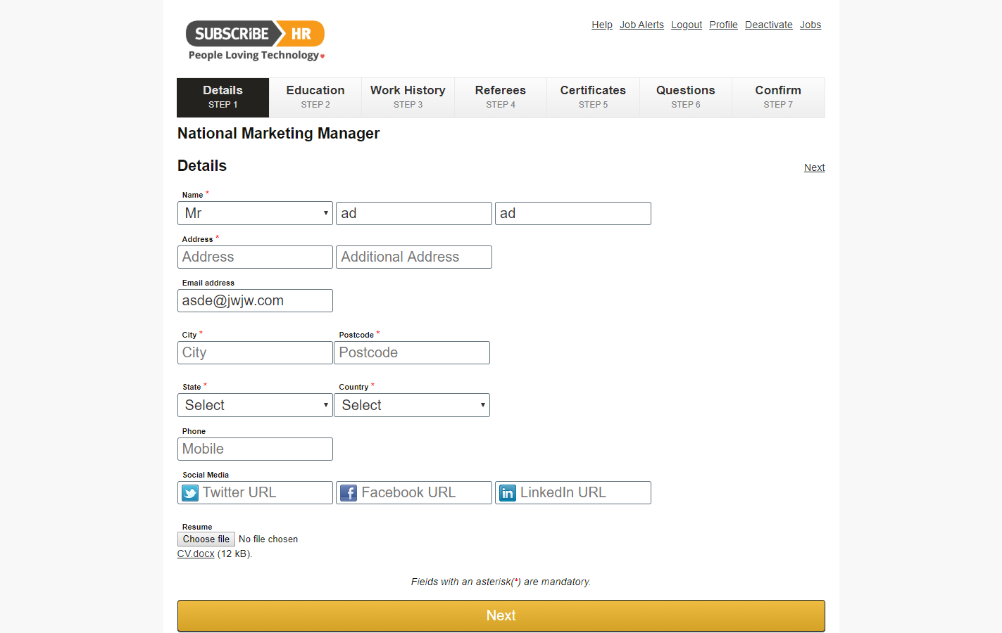Click the Twitter icon in social media section
The image size is (1002, 633).
189,492
